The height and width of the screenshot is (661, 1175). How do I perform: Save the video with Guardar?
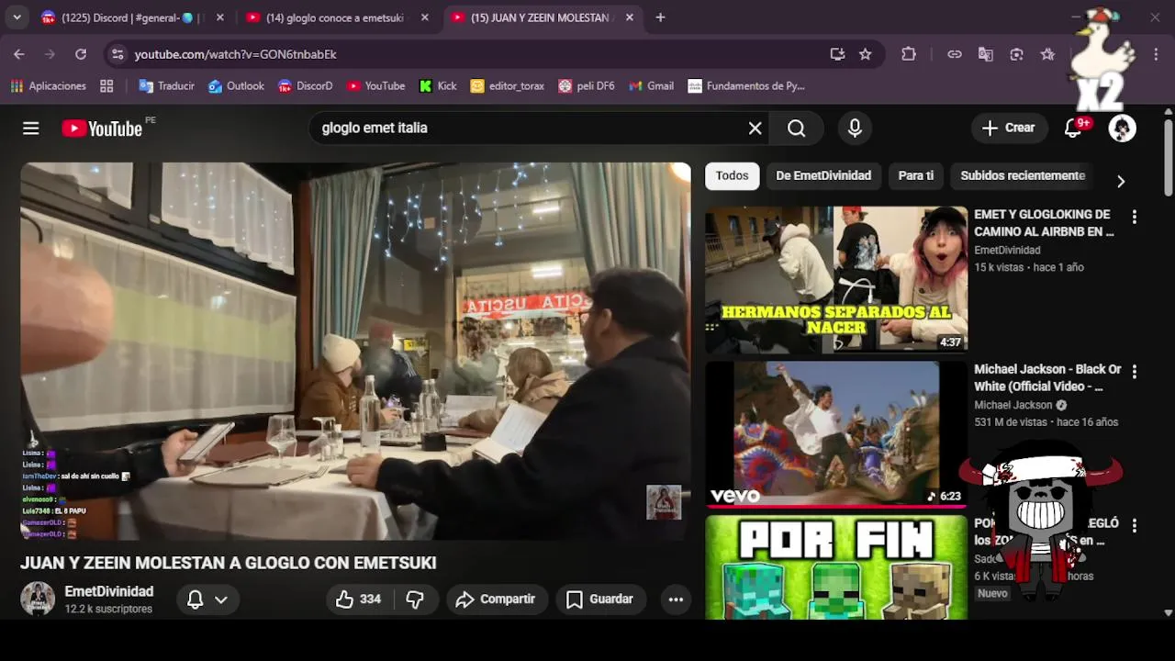pos(599,599)
